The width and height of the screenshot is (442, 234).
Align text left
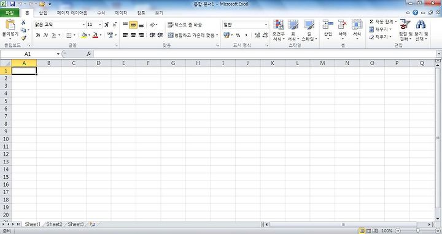click(x=125, y=35)
